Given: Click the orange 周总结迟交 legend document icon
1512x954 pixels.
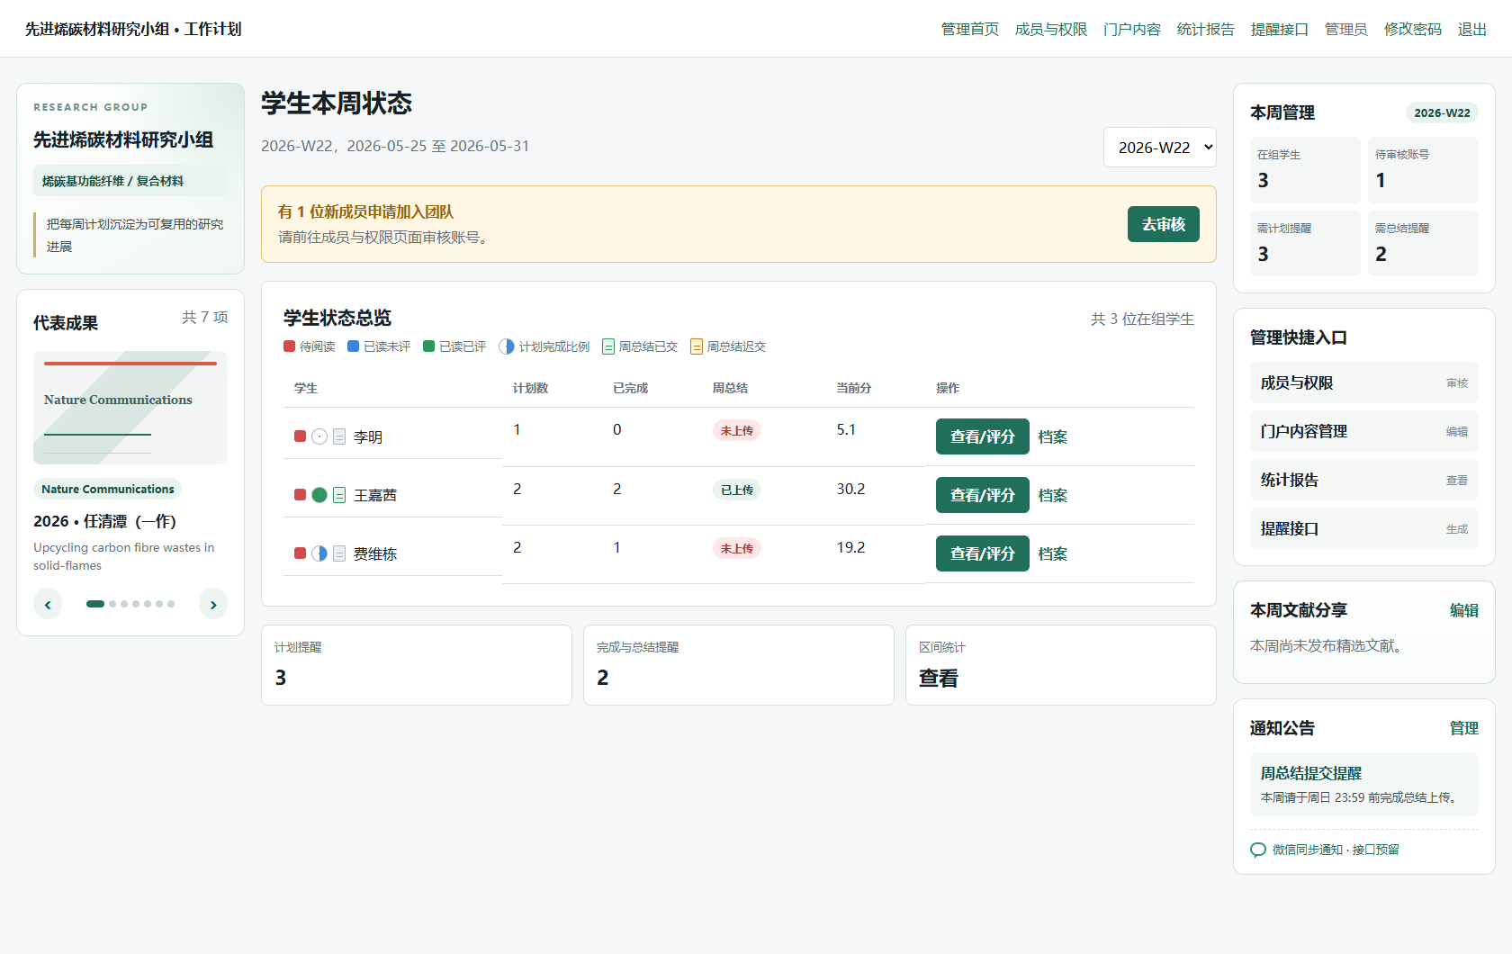Looking at the screenshot, I should (697, 346).
